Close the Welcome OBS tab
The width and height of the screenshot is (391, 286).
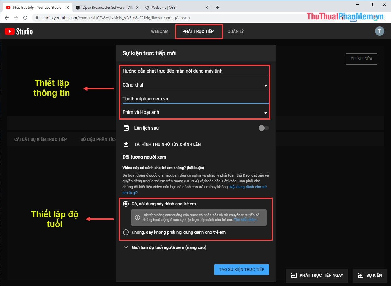click(x=207, y=8)
